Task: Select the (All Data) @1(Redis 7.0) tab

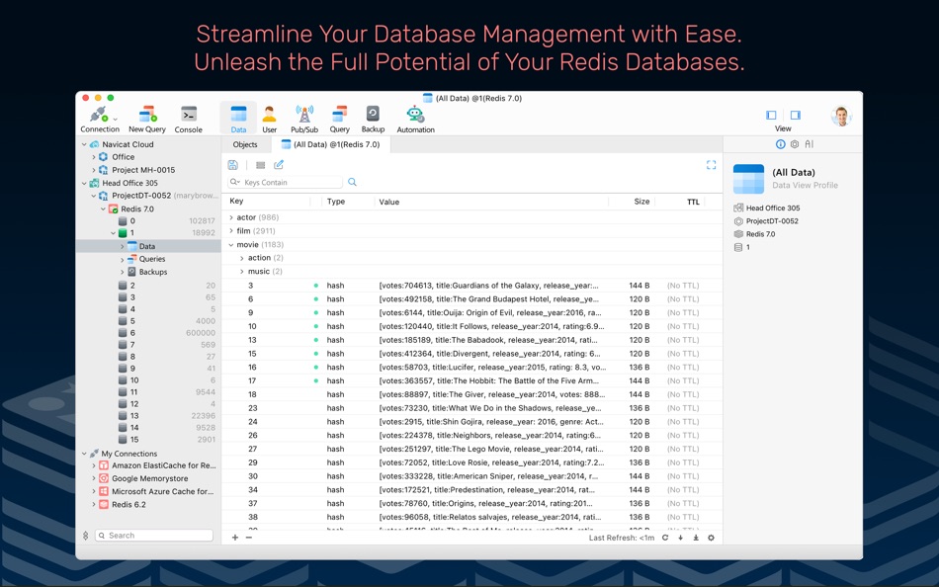Action: 330,144
